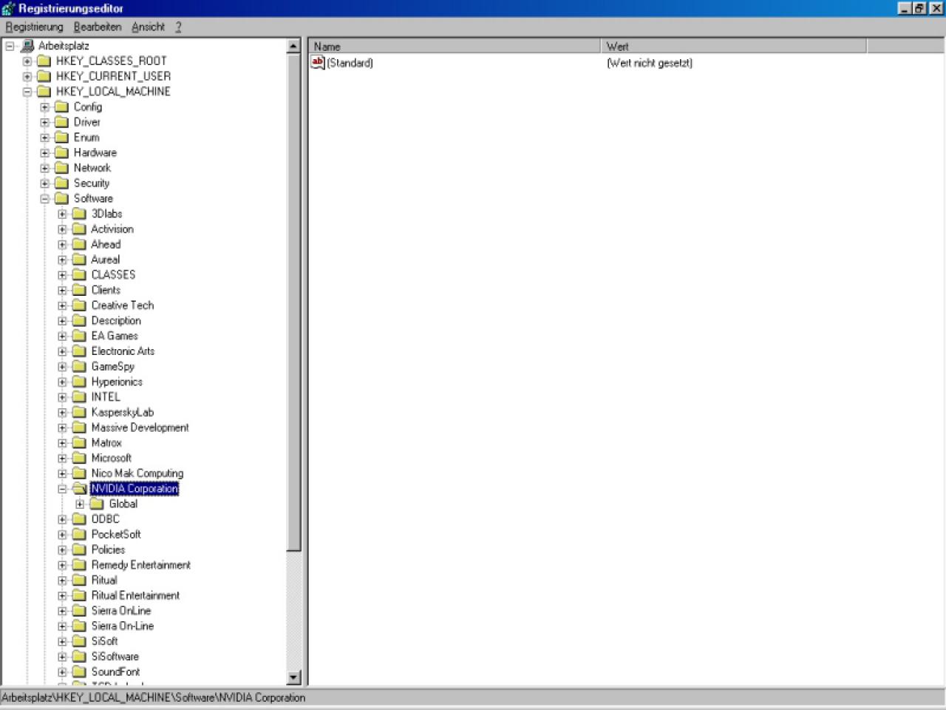Select the Matrox key label
The height and width of the screenshot is (710, 946).
(106, 443)
